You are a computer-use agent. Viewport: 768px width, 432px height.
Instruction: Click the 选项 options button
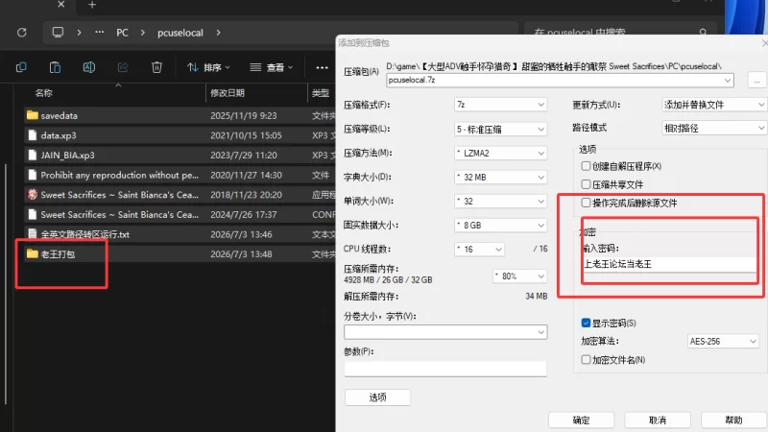click(377, 397)
